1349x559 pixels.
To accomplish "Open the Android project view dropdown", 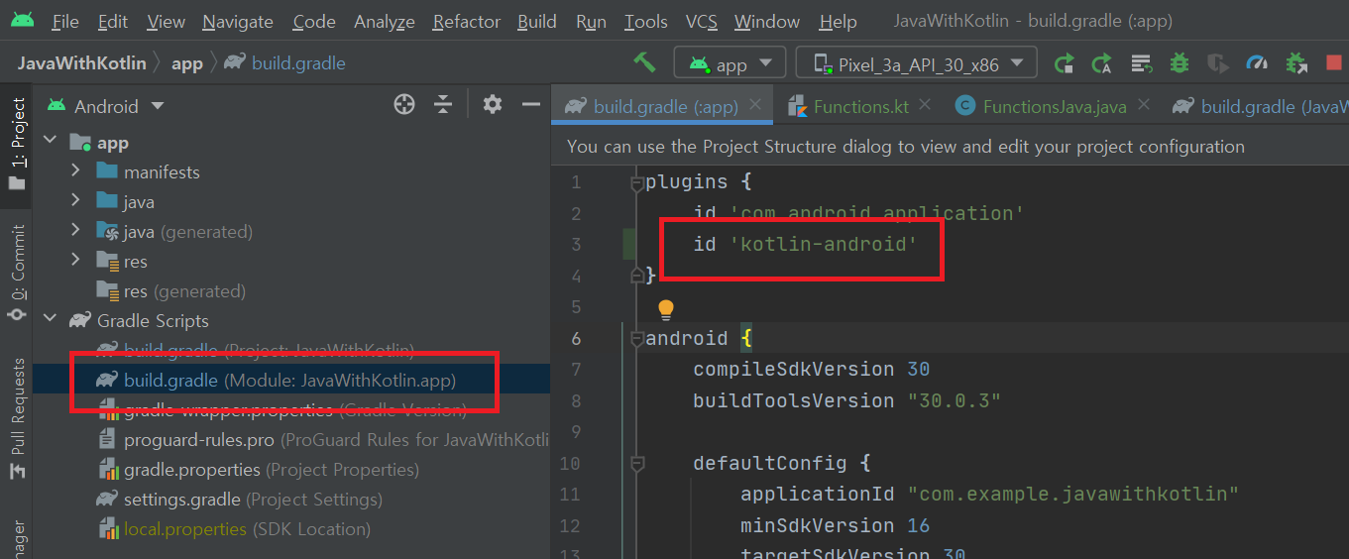I will (106, 106).
